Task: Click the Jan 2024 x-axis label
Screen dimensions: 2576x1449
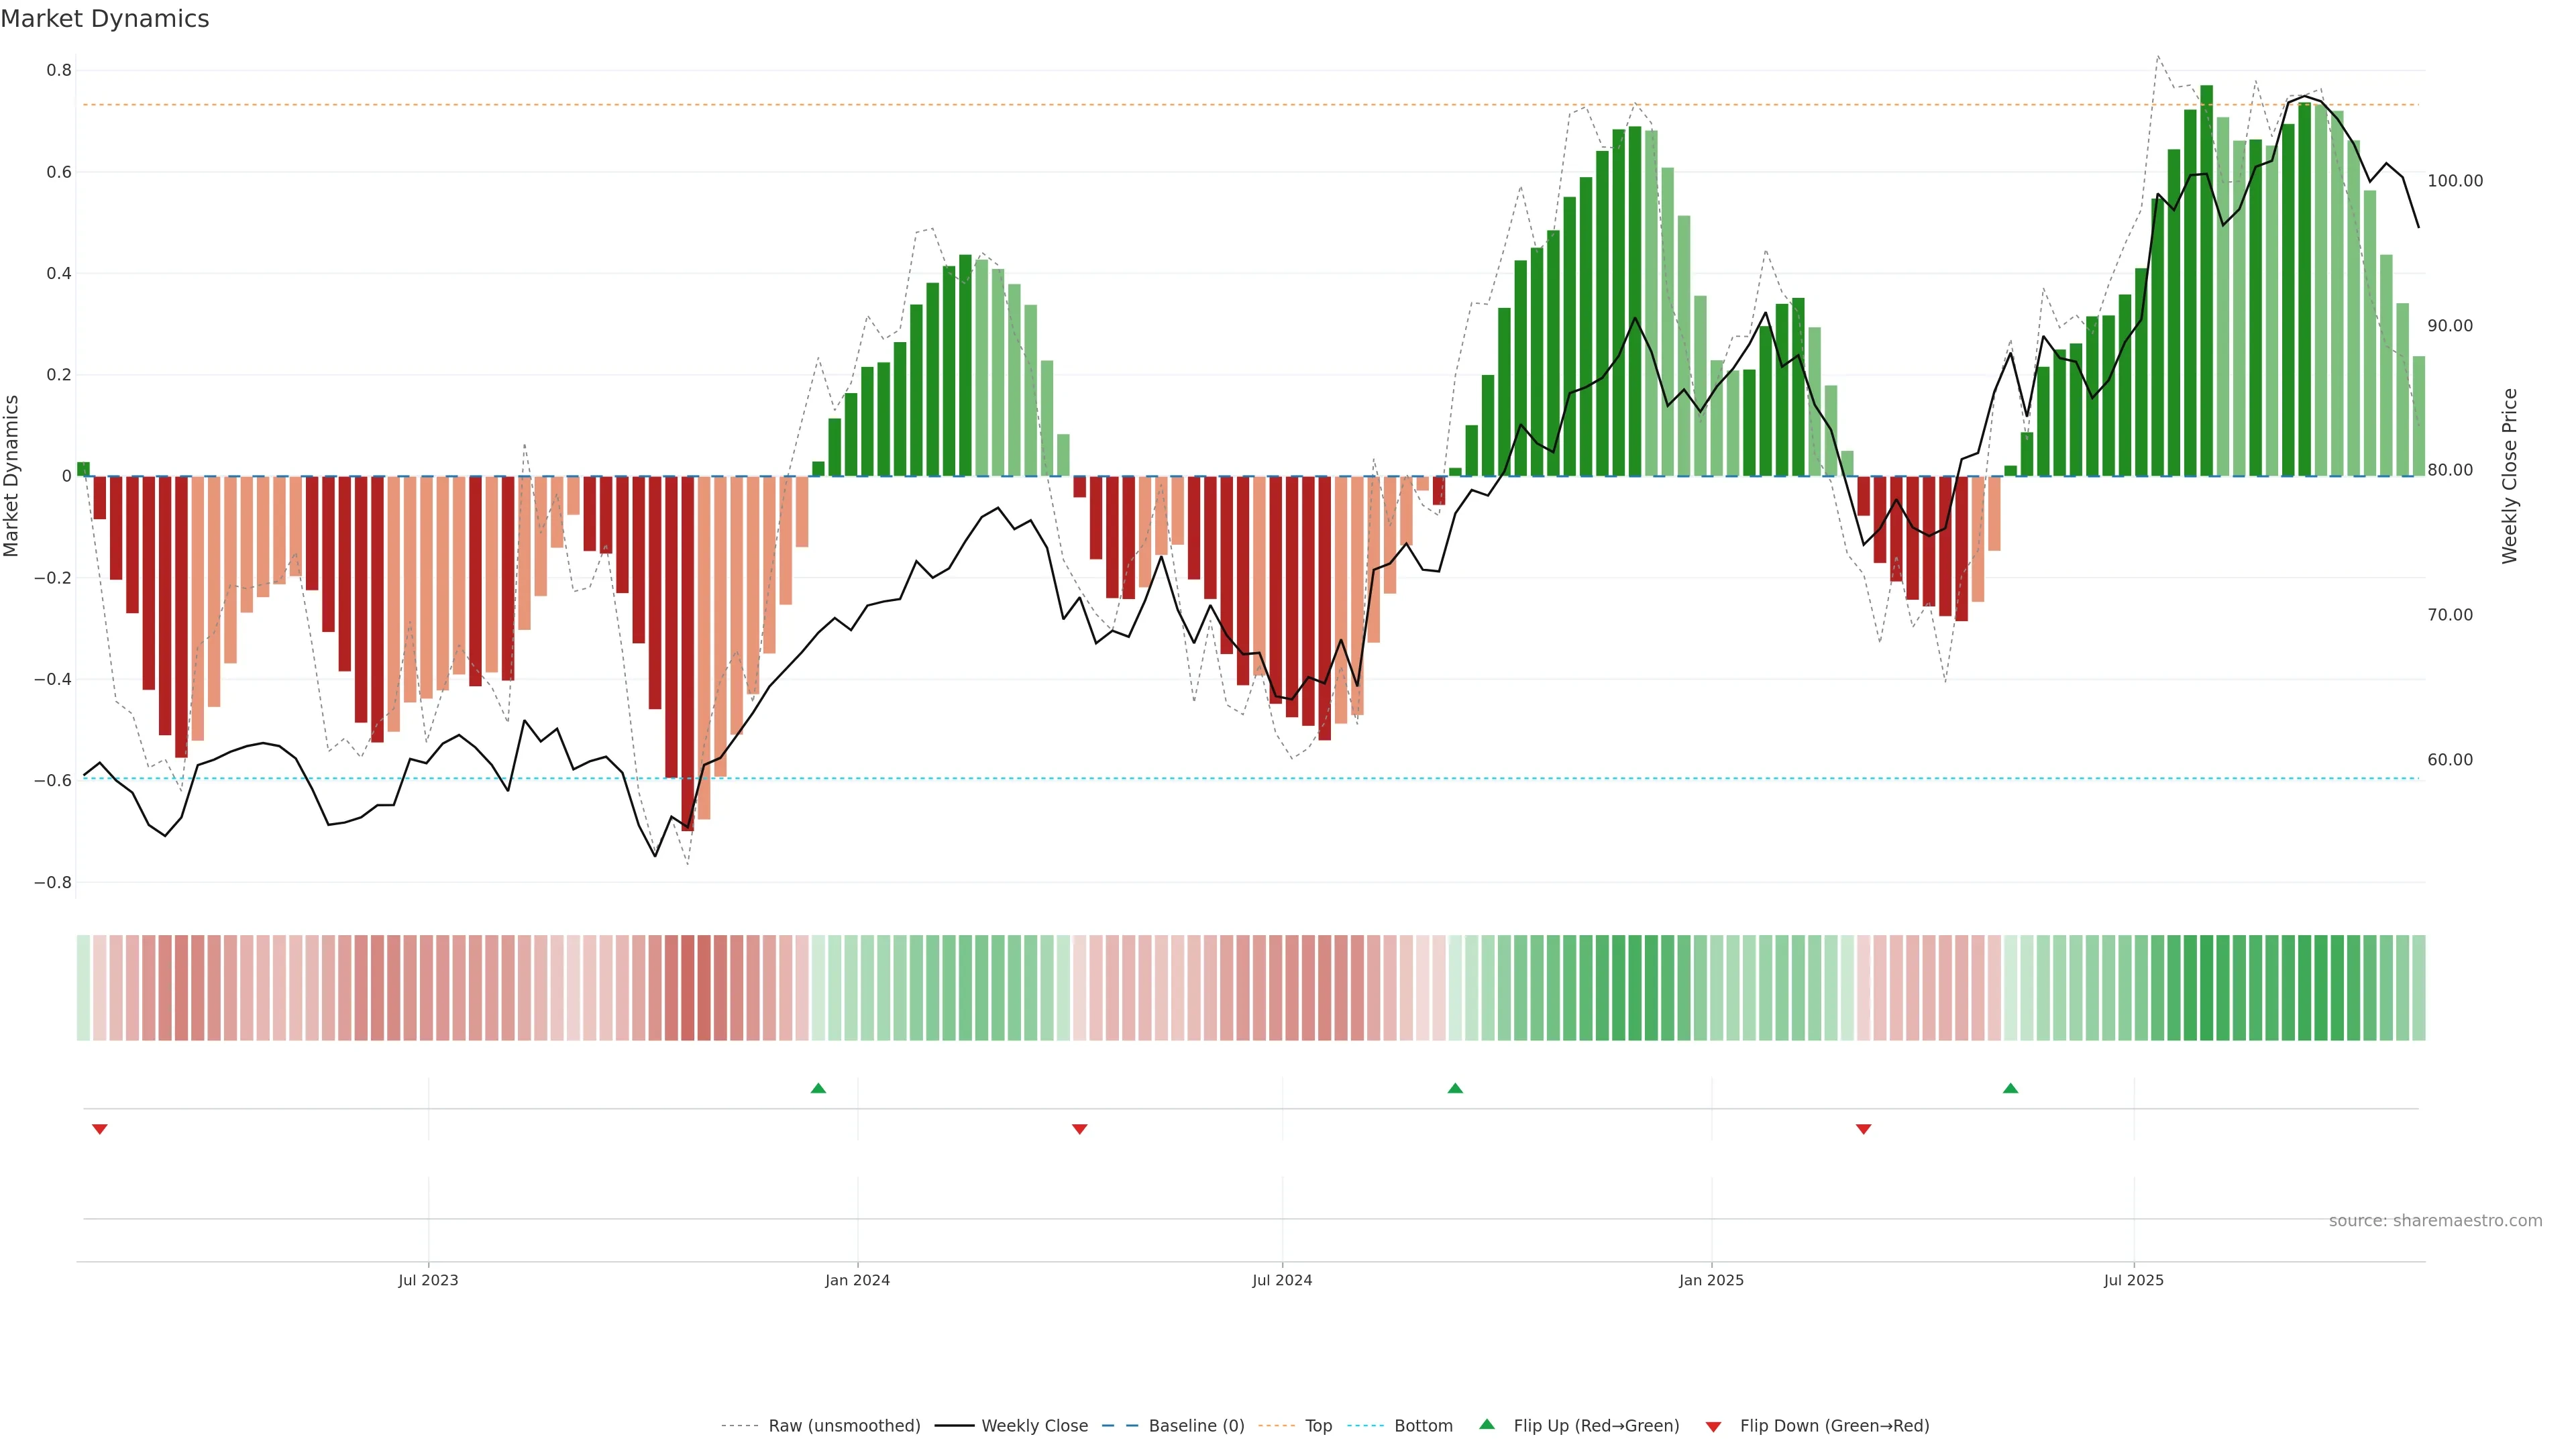Action: pyautogui.click(x=857, y=1280)
